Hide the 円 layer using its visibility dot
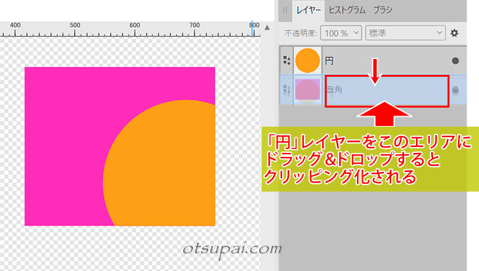 [x=455, y=61]
